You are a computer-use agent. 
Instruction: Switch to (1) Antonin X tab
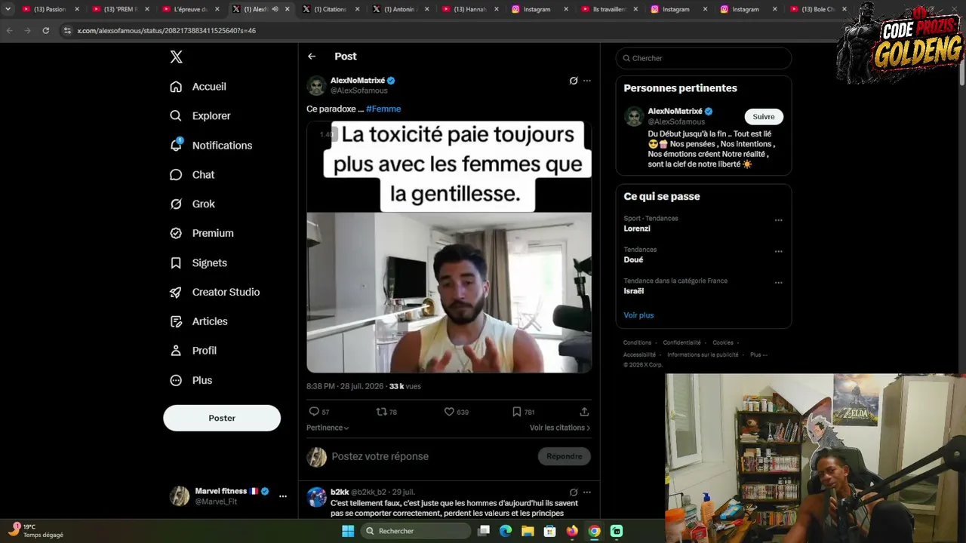[400, 9]
